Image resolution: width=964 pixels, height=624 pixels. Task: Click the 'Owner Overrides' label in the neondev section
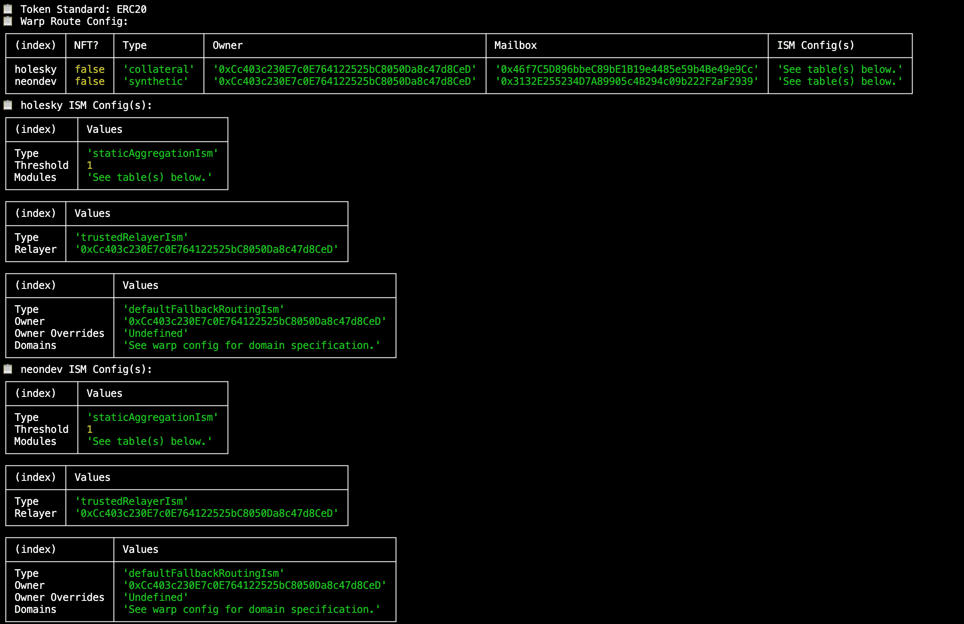coord(60,597)
